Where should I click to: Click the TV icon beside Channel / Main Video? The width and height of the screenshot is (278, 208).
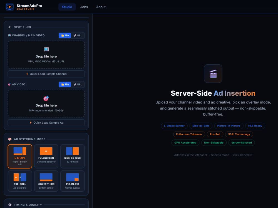coord(9,35)
